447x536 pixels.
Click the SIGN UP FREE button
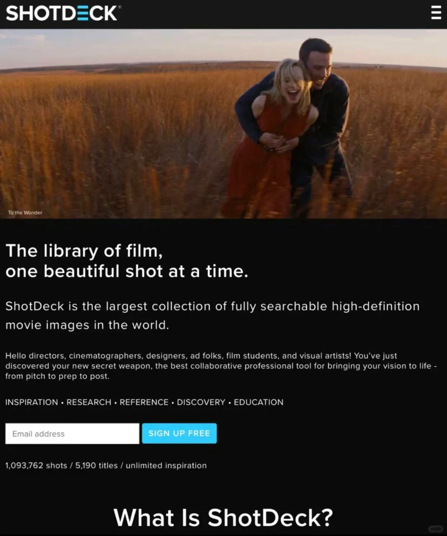tap(179, 433)
